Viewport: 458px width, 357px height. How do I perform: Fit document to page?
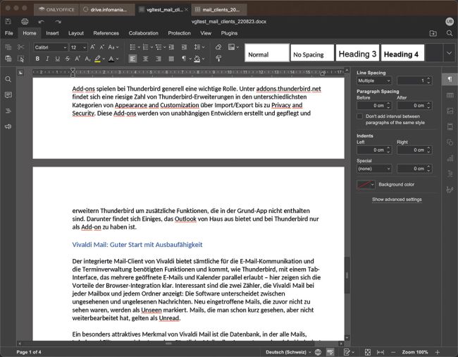click(368, 352)
